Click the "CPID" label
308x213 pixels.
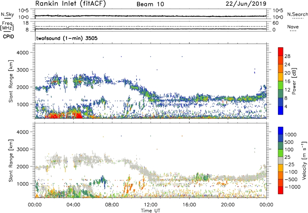(8, 37)
